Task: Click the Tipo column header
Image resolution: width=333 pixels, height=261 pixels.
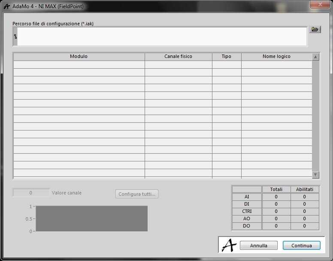Action: click(226, 57)
